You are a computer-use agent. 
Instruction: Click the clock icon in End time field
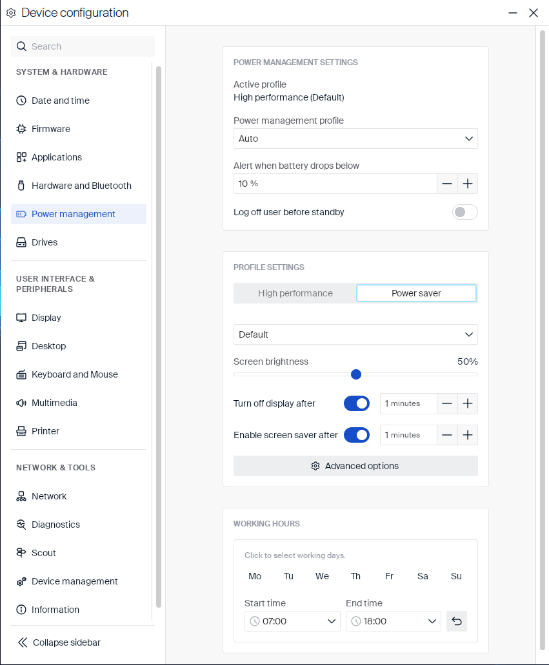(x=356, y=621)
